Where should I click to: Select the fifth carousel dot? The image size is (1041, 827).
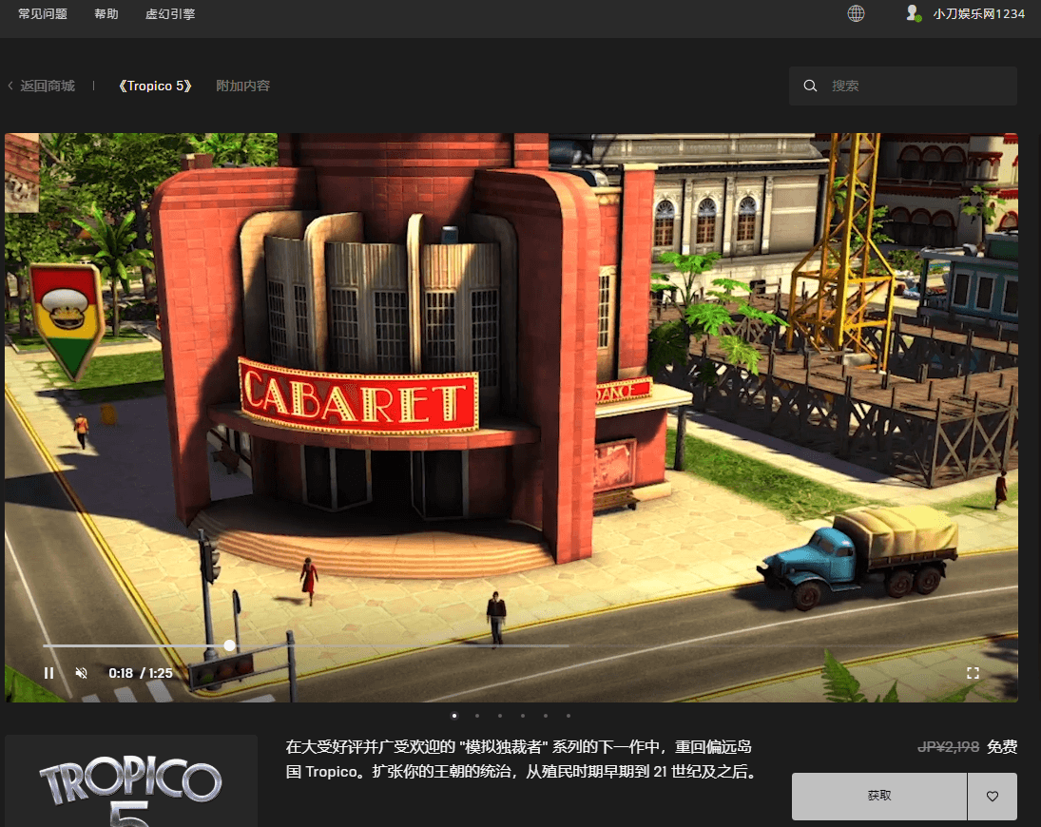pos(546,716)
